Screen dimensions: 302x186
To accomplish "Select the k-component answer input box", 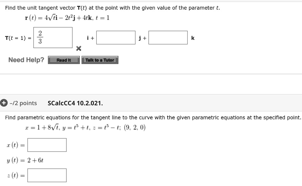I will coord(168,38).
